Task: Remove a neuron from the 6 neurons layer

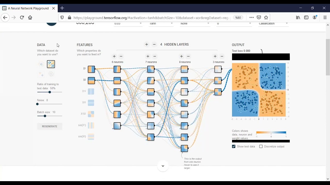Action: point(121,56)
